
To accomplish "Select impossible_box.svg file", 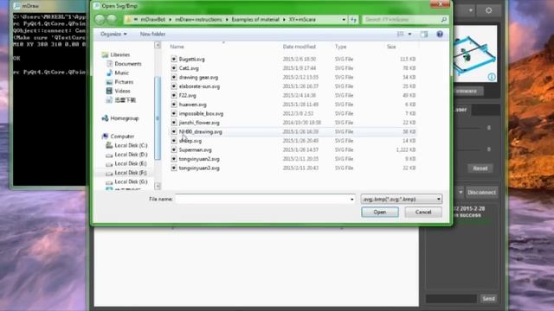I will coord(201,114).
